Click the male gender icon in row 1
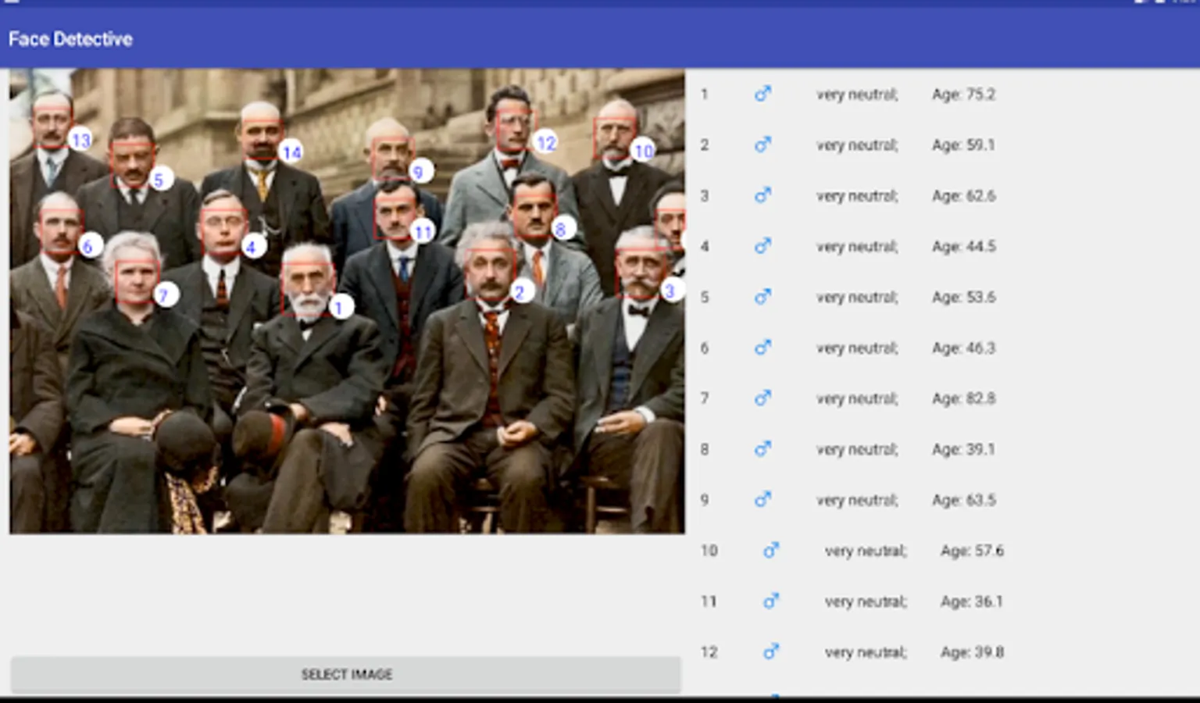This screenshot has width=1200, height=703. (x=762, y=94)
